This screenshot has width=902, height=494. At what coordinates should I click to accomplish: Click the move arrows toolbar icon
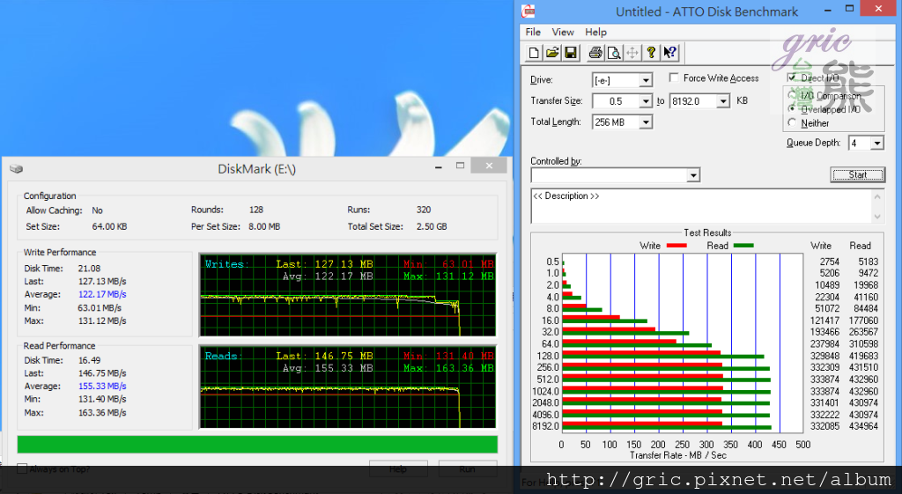632,53
